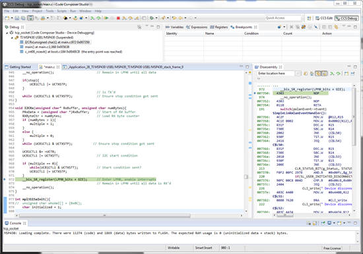Toggle Skip All Breakpoints icon

[x=315, y=27]
